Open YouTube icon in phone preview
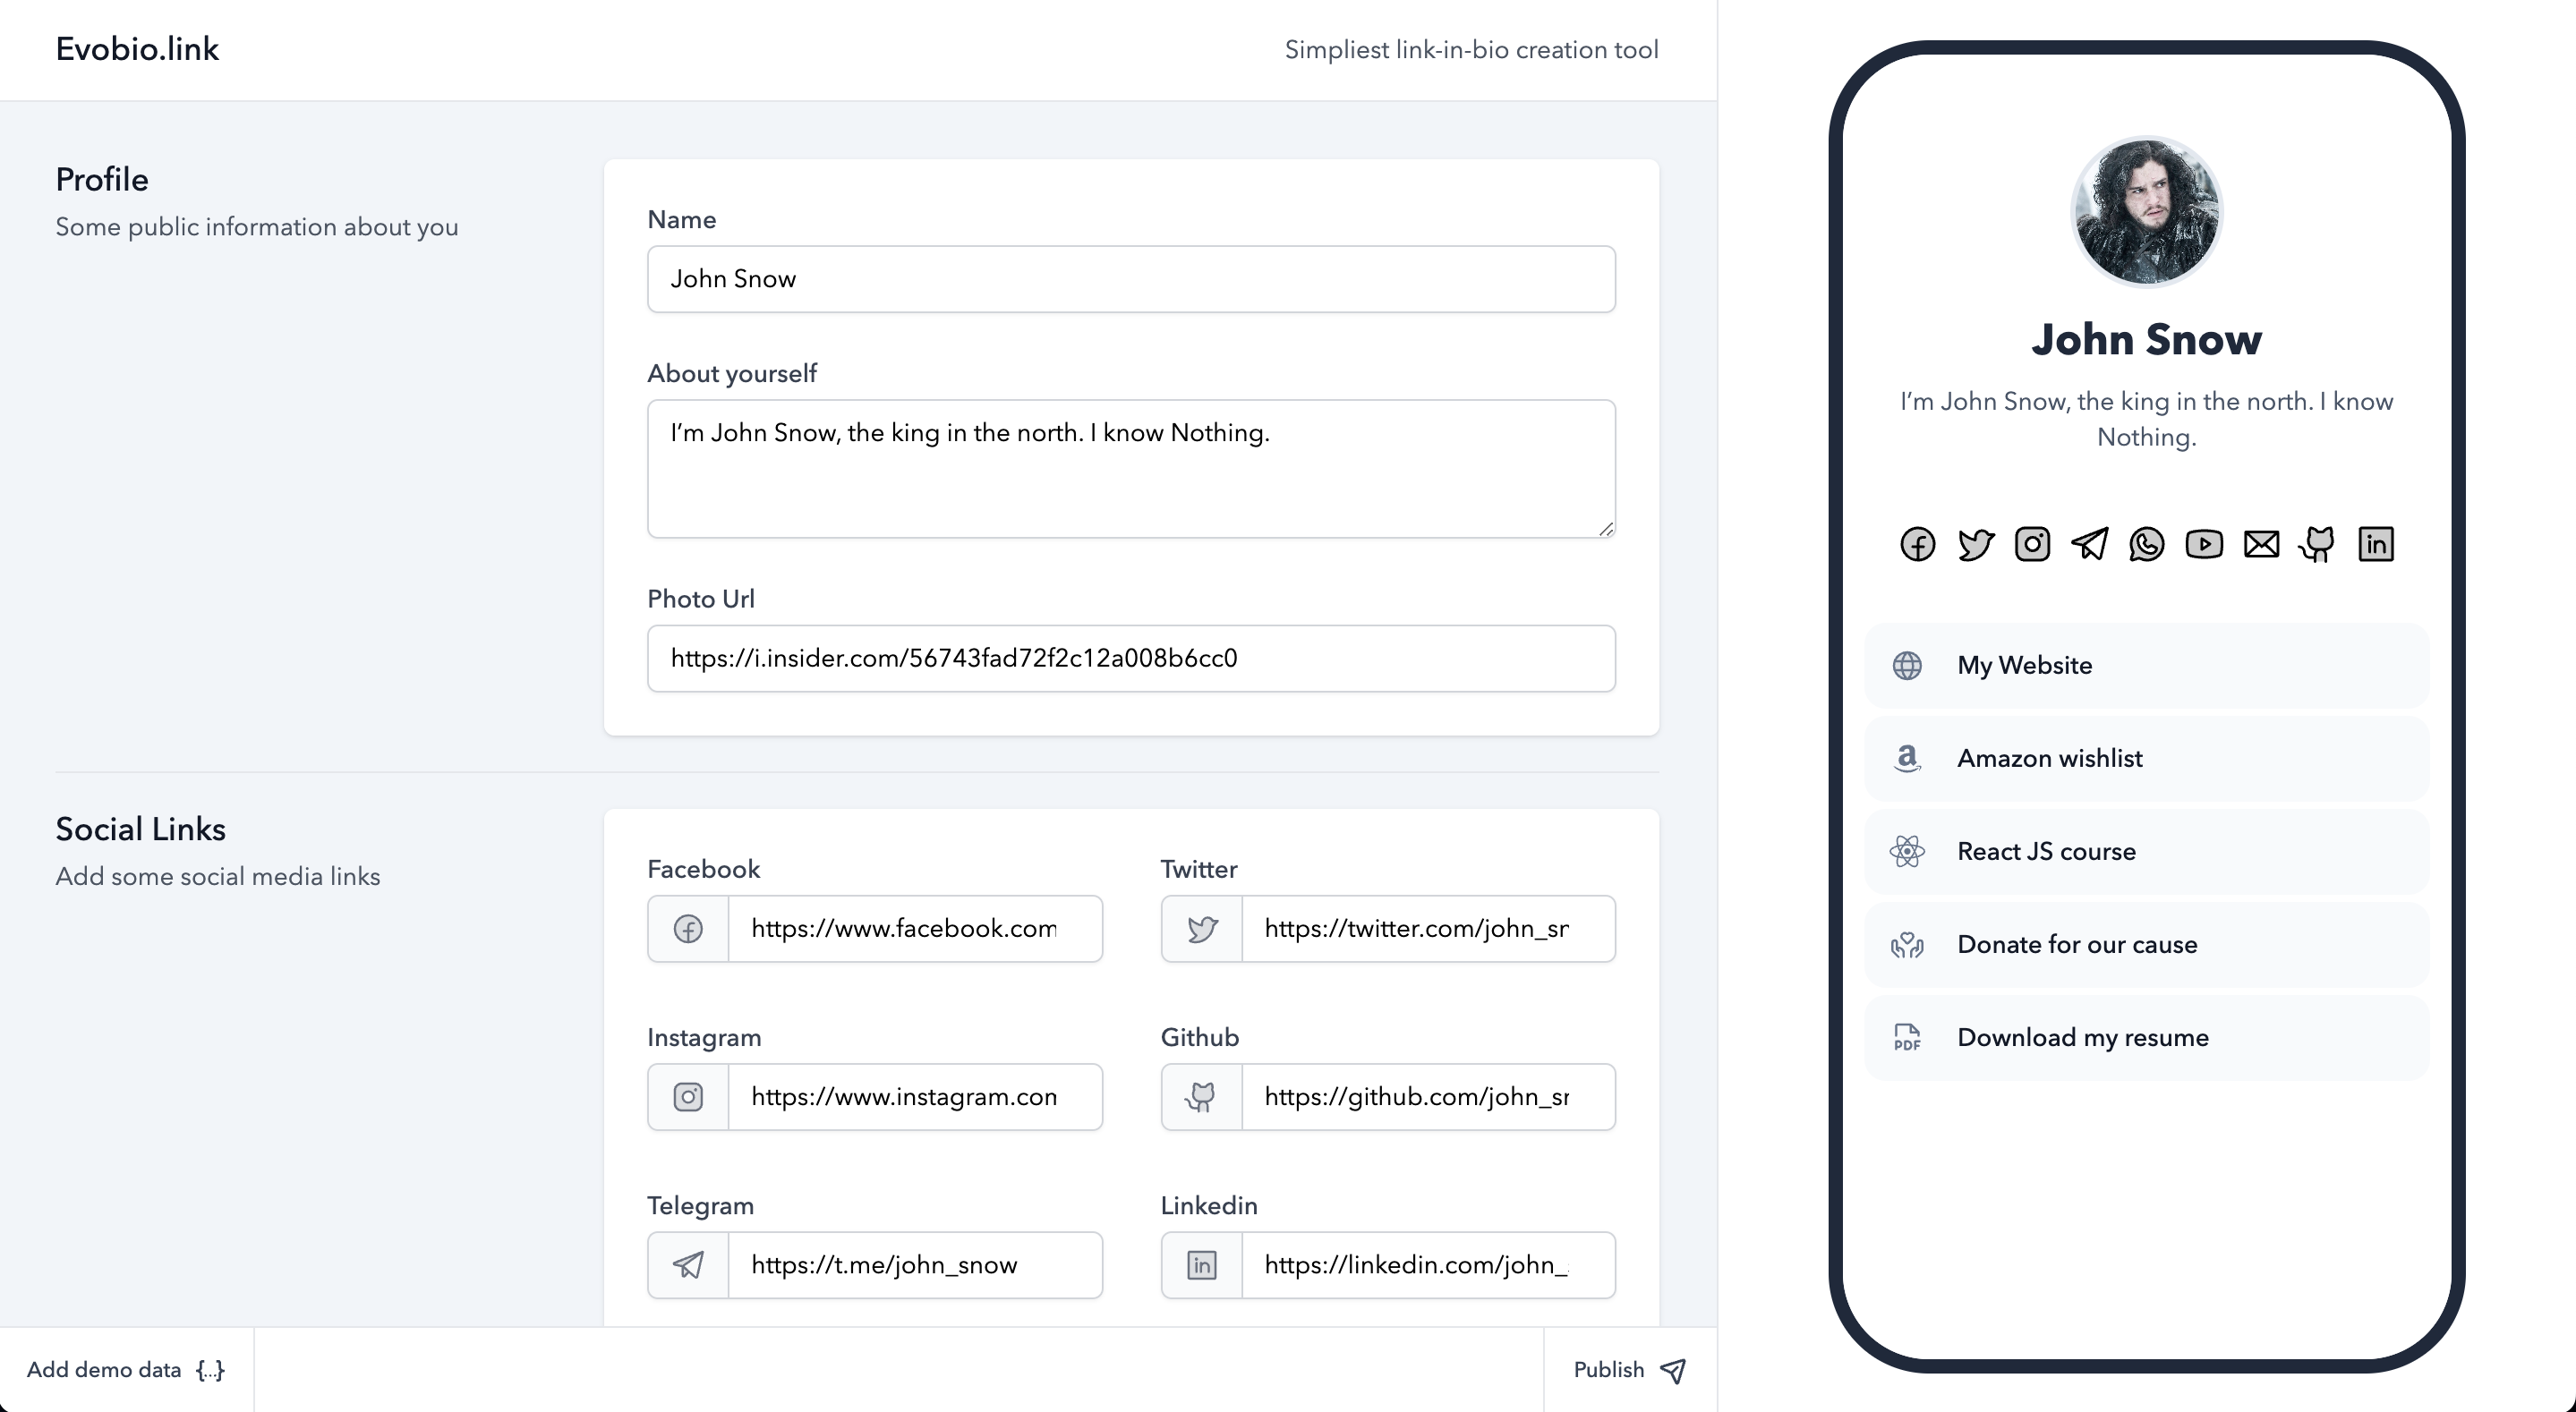This screenshot has width=2576, height=1412. 2204,544
